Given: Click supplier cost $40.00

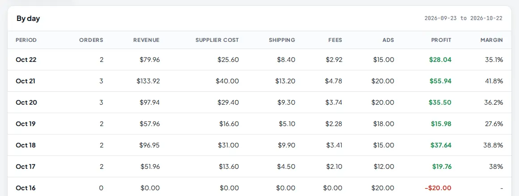Looking at the screenshot, I should tap(227, 81).
